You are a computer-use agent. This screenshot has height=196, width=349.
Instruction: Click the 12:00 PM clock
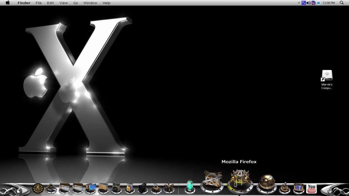coord(329,3)
